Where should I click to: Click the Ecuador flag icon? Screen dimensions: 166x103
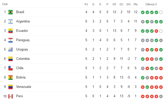[11, 31]
